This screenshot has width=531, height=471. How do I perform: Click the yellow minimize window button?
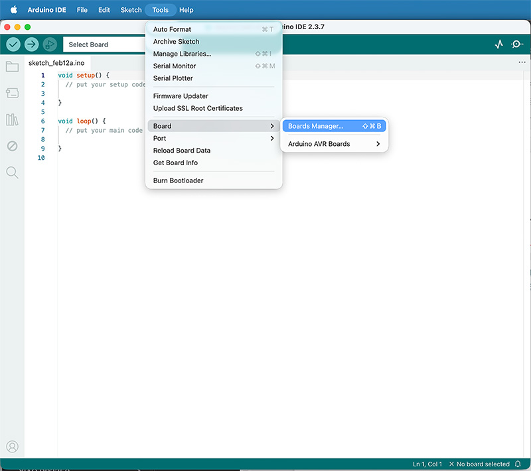coord(17,27)
